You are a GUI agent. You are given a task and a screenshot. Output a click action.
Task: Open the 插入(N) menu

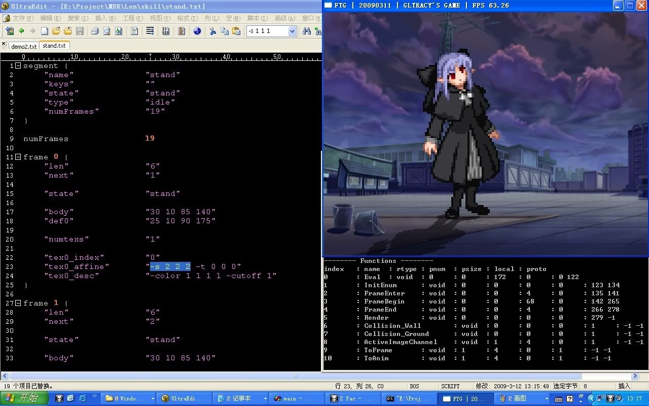click(x=105, y=18)
